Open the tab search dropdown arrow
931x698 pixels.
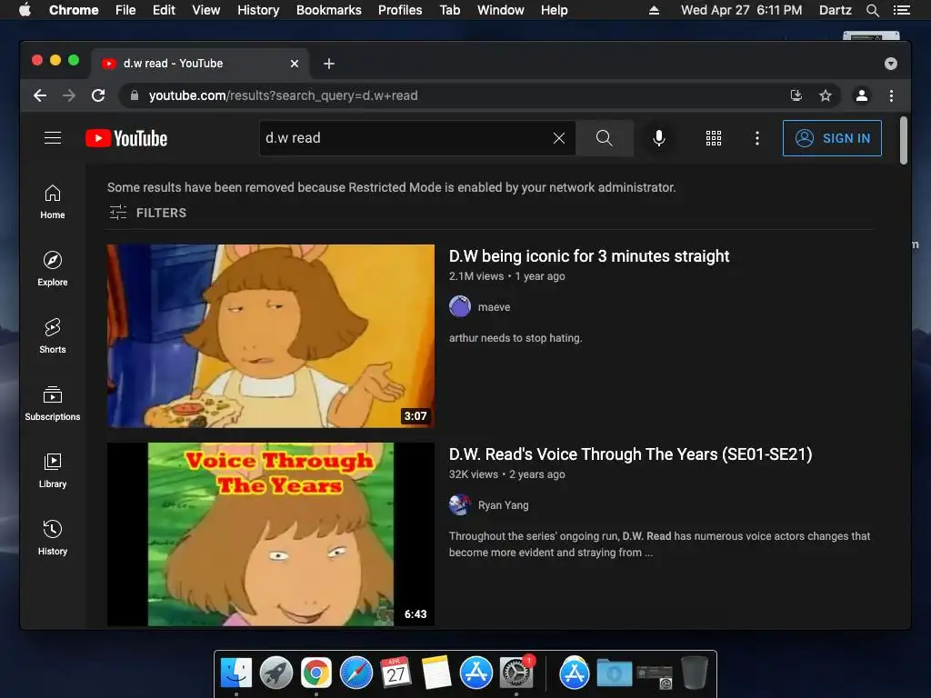[x=891, y=64]
